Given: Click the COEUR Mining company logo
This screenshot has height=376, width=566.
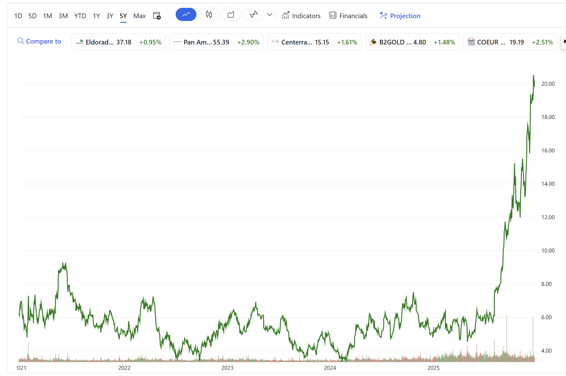Looking at the screenshot, I should click(471, 42).
